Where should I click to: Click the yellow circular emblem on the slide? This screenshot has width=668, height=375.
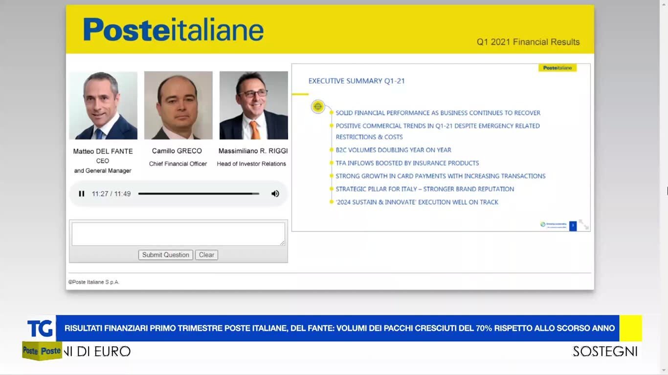pyautogui.click(x=318, y=106)
